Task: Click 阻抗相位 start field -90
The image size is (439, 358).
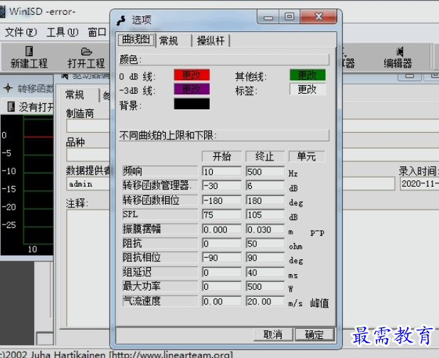Action: (x=221, y=257)
